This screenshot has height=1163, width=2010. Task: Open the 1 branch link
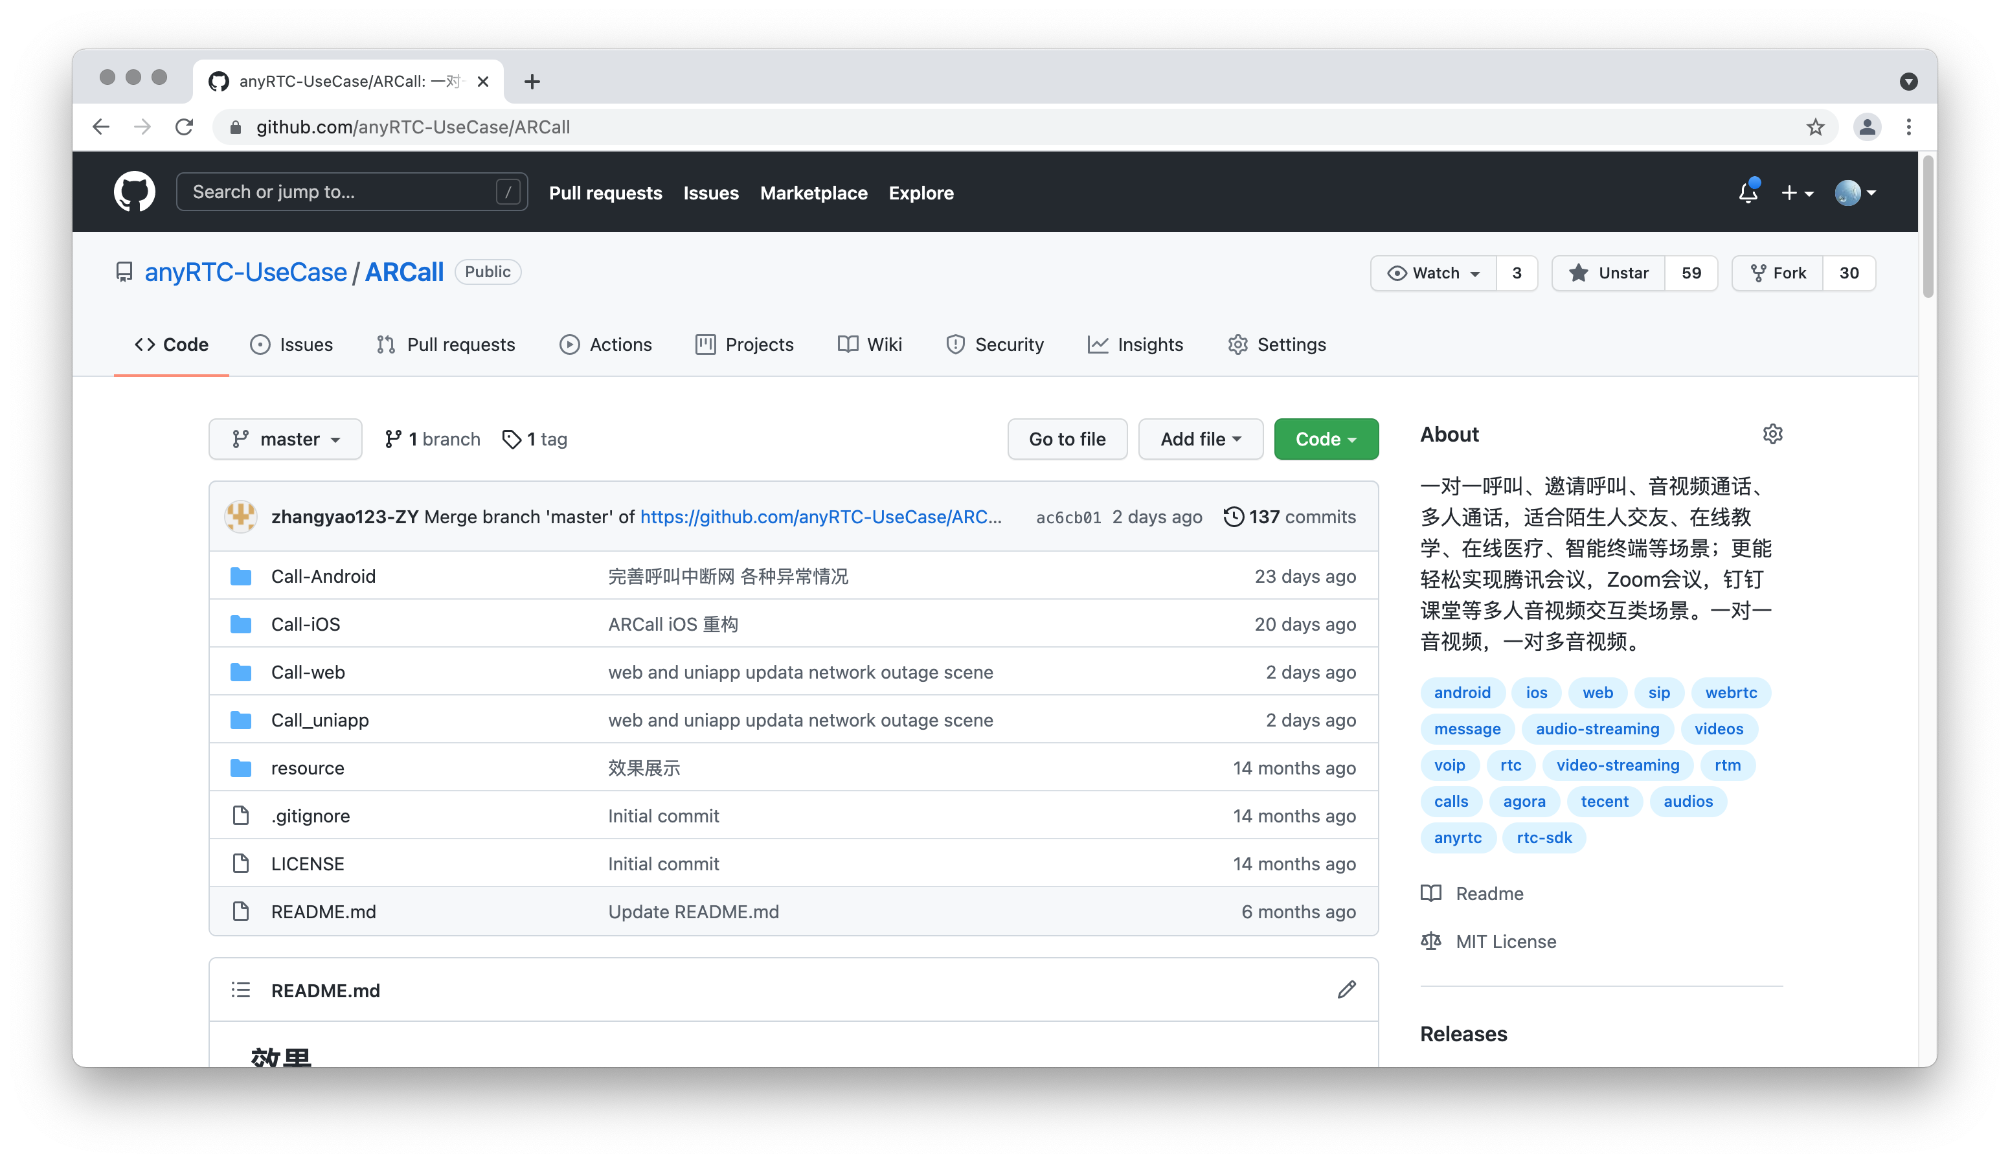[433, 439]
